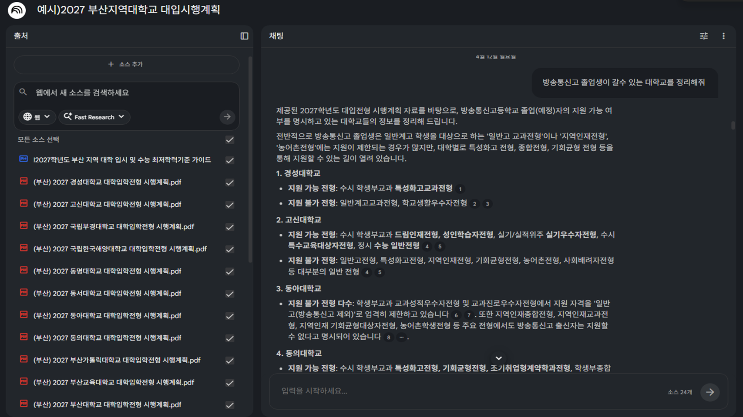Open 동의대학교 대학입학전형 시행계획.pdf source
Image resolution: width=743 pixels, height=417 pixels.
(108, 338)
